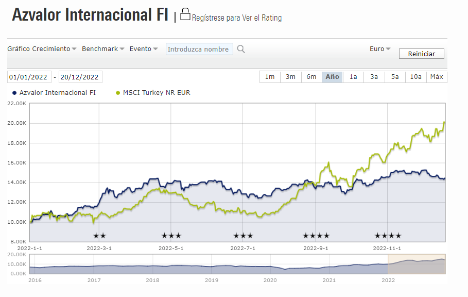This screenshot has height=297, width=468.
Task: Click Regístrese para Ver el Rating link
Action: click(237, 18)
